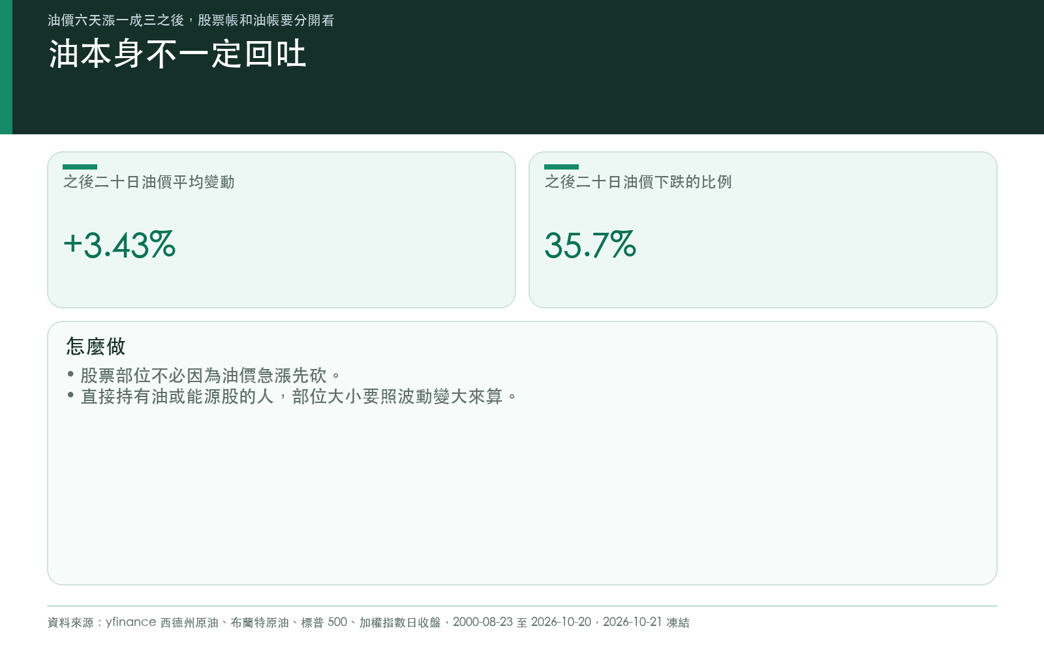This screenshot has height=652, width=1044.
Task: Click the title 油本身不一定回吐
Action: (x=177, y=53)
